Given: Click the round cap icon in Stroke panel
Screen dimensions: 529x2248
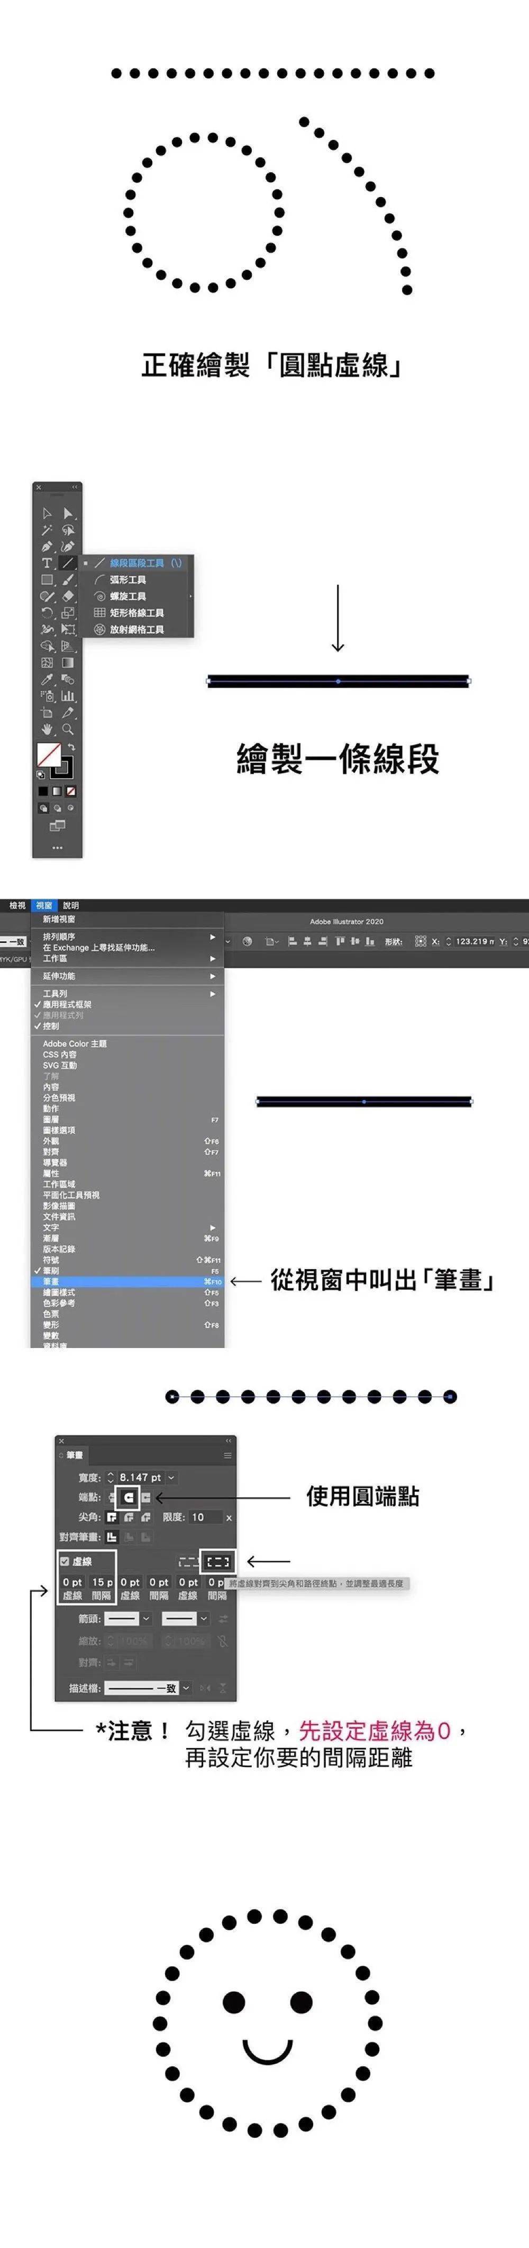Looking at the screenshot, I should pyautogui.click(x=129, y=1497).
